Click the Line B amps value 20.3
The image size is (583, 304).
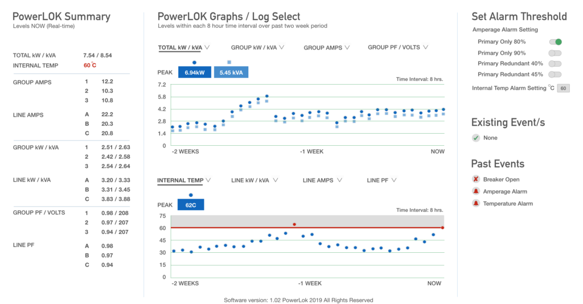point(107,124)
